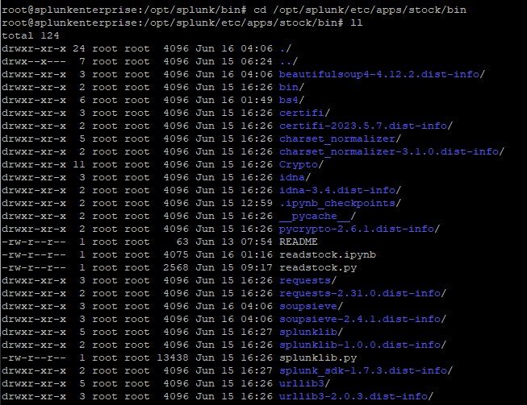The image size is (527, 405).
Task: Select soupsieve-2.4.1.dist-info directory entry
Action: point(362,319)
